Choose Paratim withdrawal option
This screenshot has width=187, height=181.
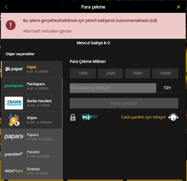[x=31, y=154]
